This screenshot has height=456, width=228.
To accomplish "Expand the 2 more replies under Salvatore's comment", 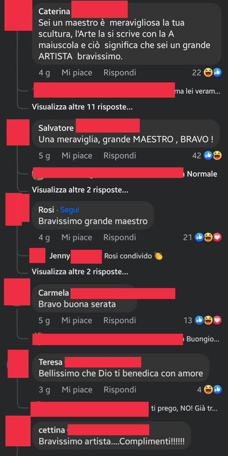I will pyautogui.click(x=80, y=190).
